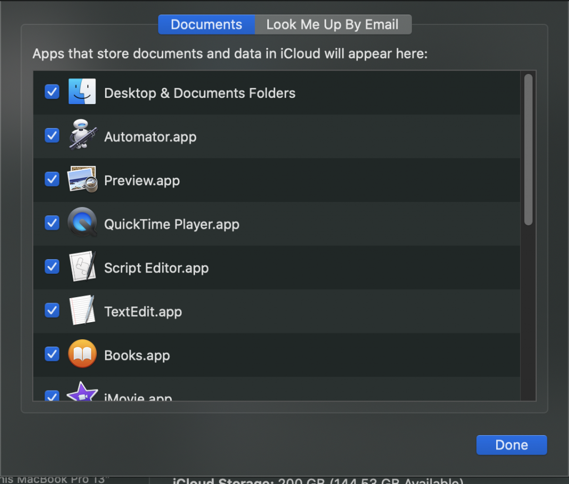The height and width of the screenshot is (484, 569).
Task: Click the iCloud Storage text behind the dialog
Action: coord(318,480)
